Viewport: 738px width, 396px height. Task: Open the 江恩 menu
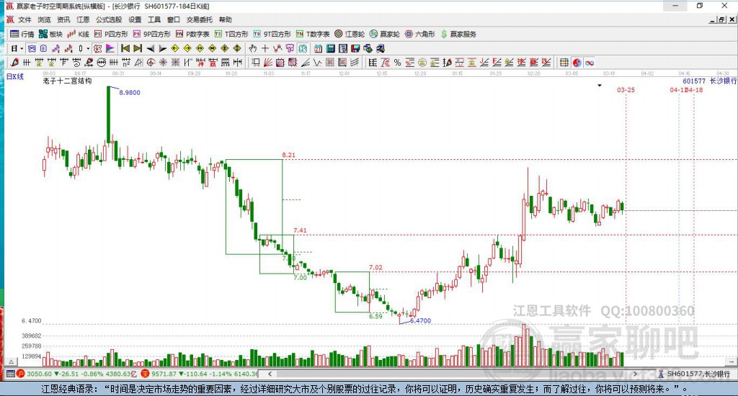tap(83, 19)
